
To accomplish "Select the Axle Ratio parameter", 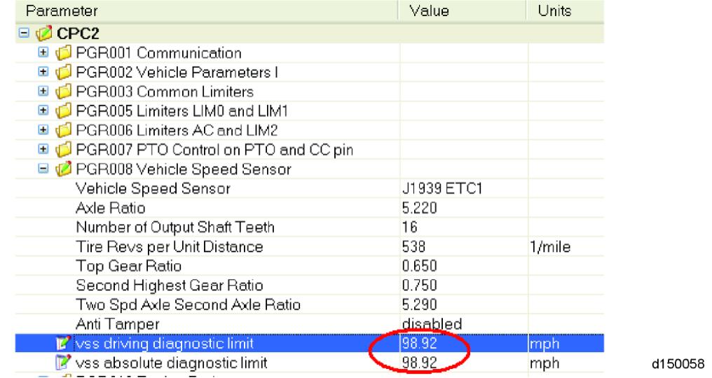I will click(x=110, y=208).
